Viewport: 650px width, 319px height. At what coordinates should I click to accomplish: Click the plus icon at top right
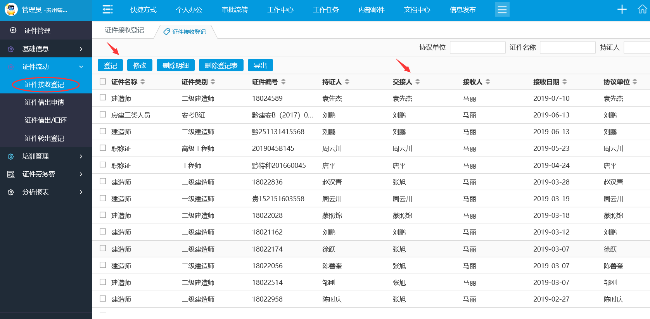point(622,10)
